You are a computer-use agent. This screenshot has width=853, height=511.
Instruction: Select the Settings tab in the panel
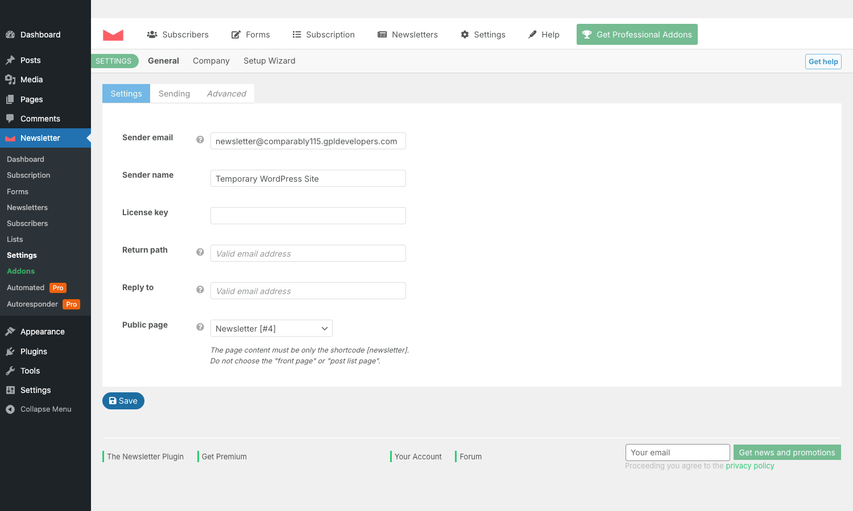(126, 94)
